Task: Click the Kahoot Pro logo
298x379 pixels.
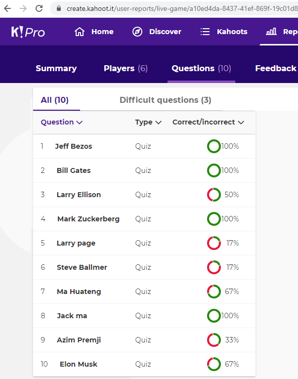Action: click(x=28, y=32)
